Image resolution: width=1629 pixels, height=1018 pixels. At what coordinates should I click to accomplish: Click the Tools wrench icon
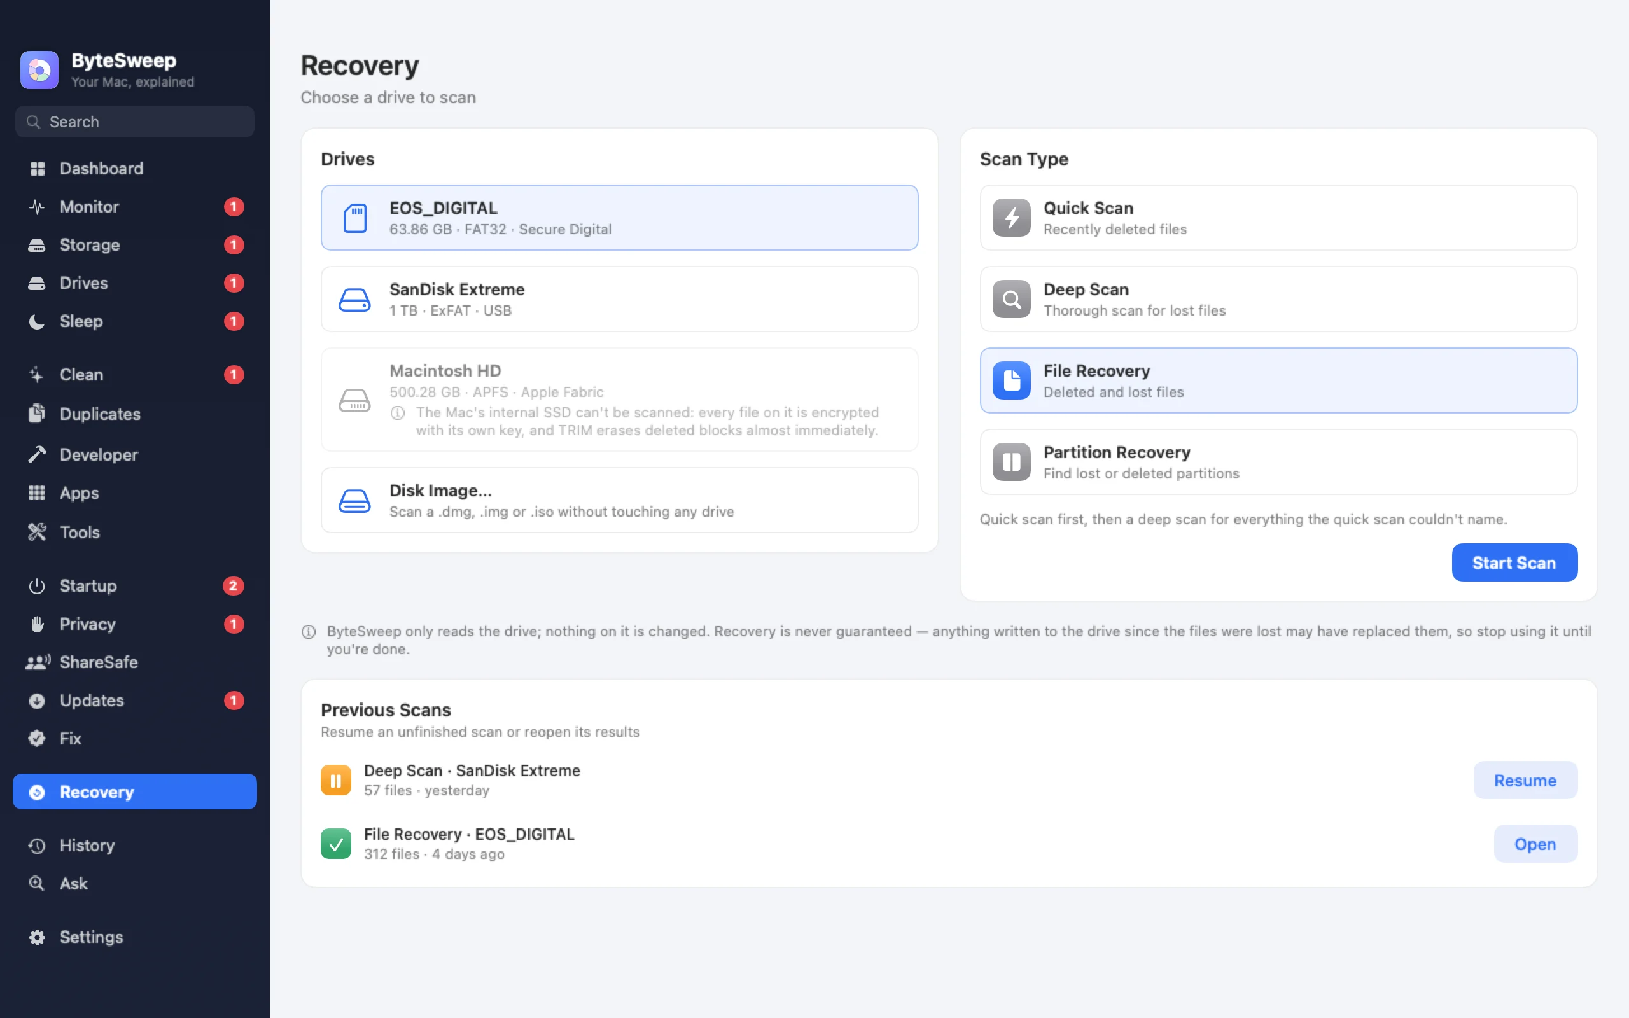[x=37, y=532]
